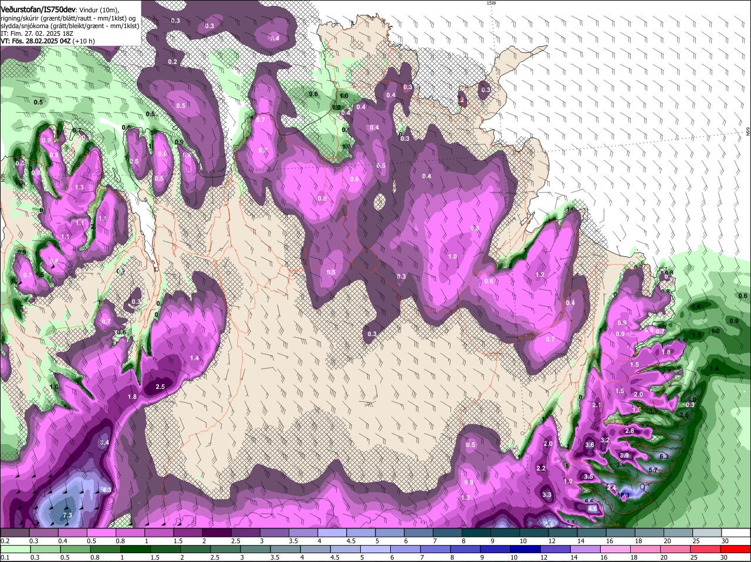Click the grey-purple swatch at 0.2 on the upper scale

point(14,533)
